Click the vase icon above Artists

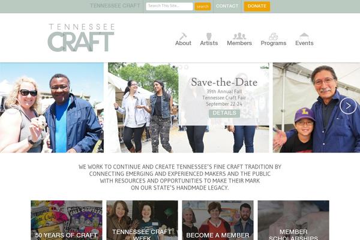point(209,36)
